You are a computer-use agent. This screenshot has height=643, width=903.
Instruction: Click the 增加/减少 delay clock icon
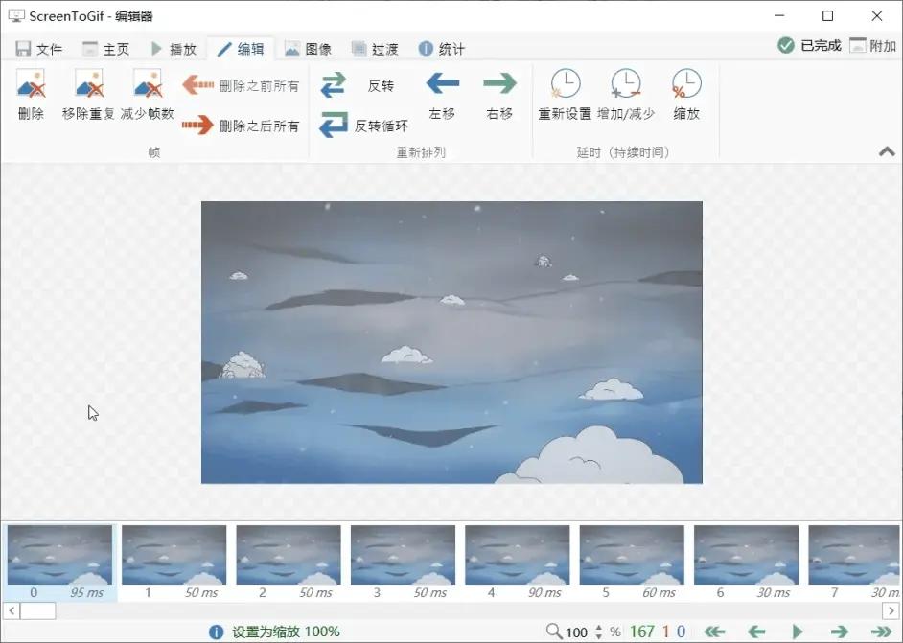click(x=626, y=83)
